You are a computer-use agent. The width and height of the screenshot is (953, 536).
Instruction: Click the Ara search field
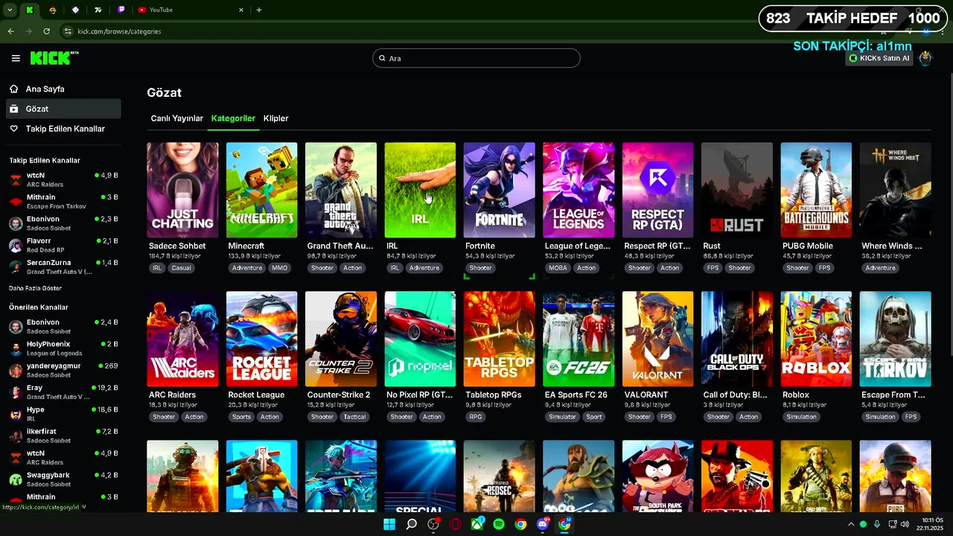click(476, 58)
